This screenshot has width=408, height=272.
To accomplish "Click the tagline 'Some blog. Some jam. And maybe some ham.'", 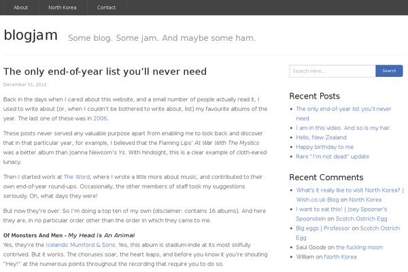I will click(162, 38).
